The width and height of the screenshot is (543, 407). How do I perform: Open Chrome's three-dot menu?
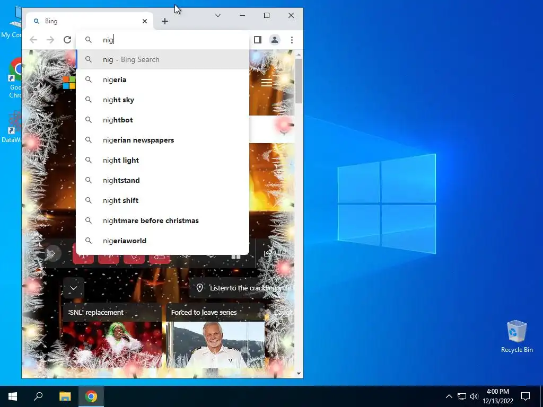[x=292, y=40]
